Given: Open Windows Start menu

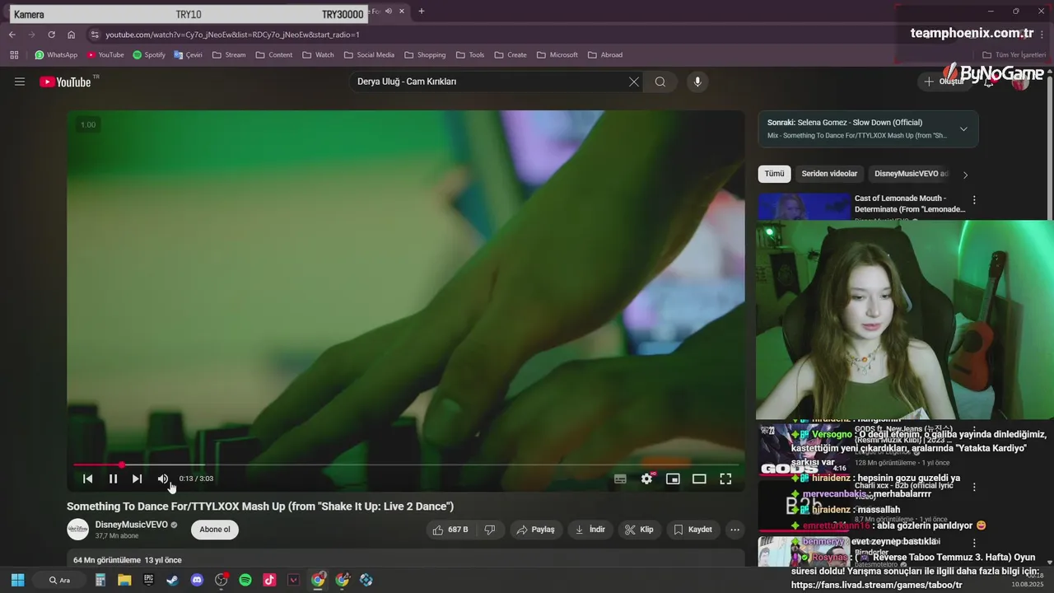Looking at the screenshot, I should 17,580.
